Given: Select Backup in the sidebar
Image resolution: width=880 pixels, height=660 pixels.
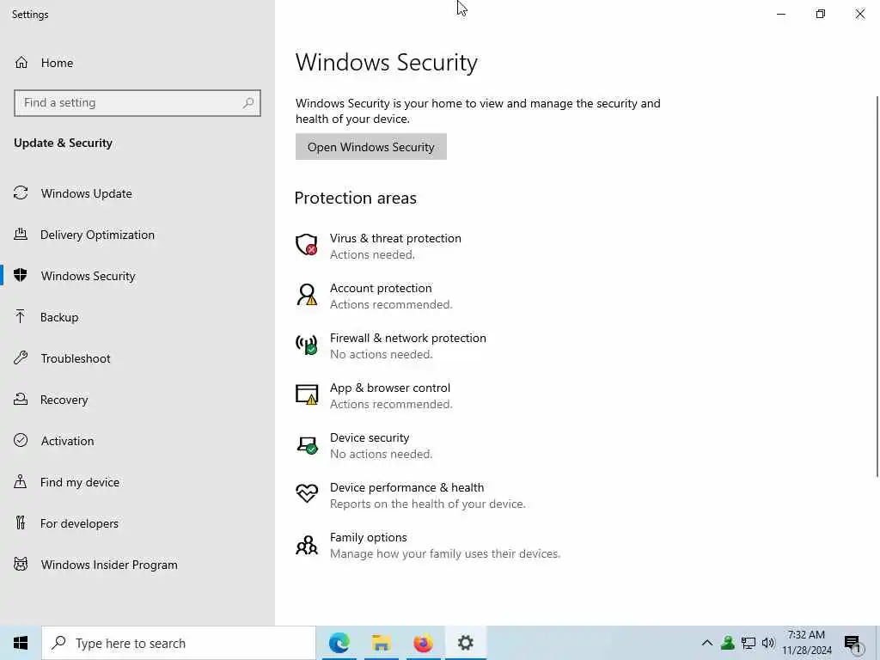Looking at the screenshot, I should click(x=137, y=317).
